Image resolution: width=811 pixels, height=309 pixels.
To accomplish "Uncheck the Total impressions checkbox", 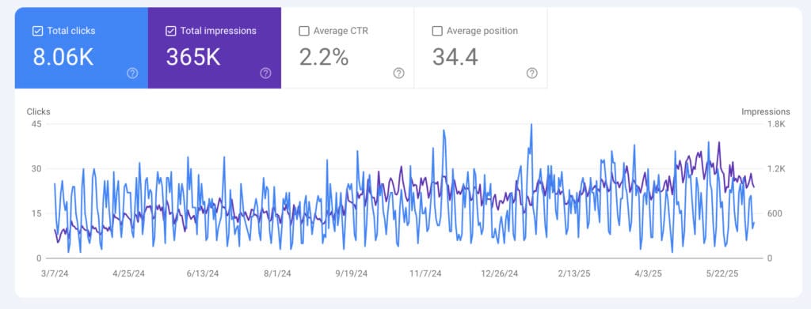I will pyautogui.click(x=171, y=31).
